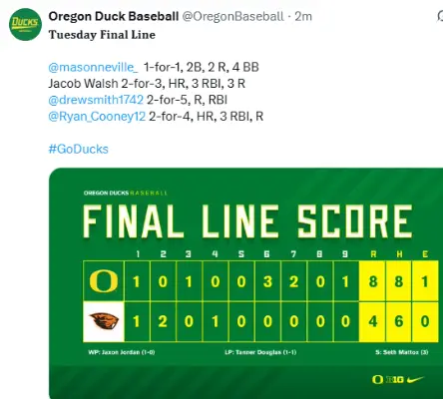Image resolution: width=443 pixels, height=399 pixels.
Task: Visit the @drewsmith1742 mention
Action: 96,100
